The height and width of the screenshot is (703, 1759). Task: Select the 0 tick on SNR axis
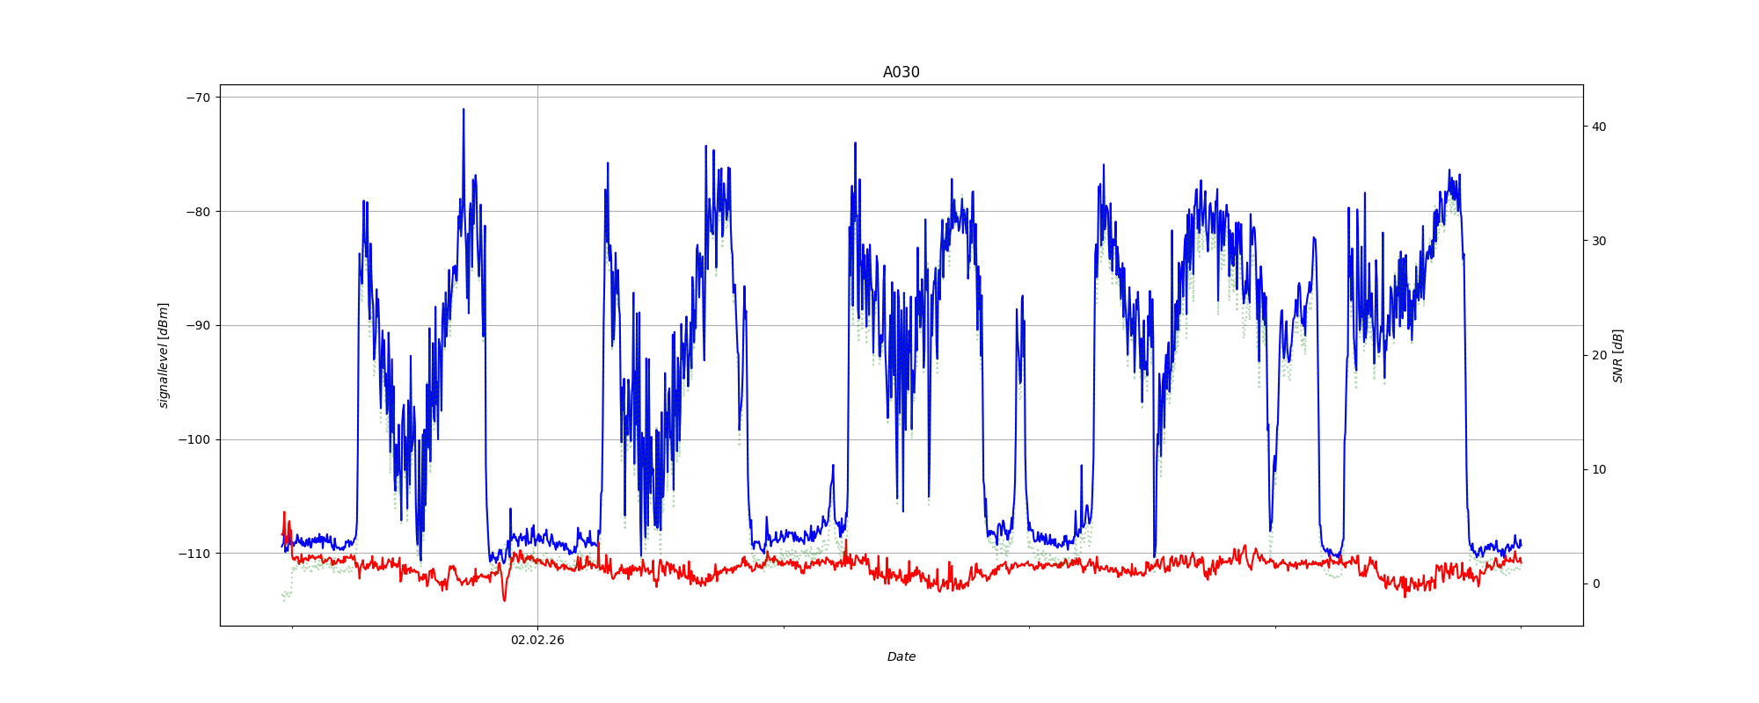tap(1595, 583)
